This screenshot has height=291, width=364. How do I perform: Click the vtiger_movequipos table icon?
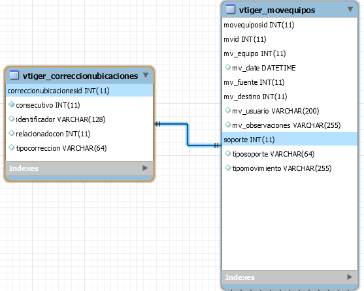(231, 9)
